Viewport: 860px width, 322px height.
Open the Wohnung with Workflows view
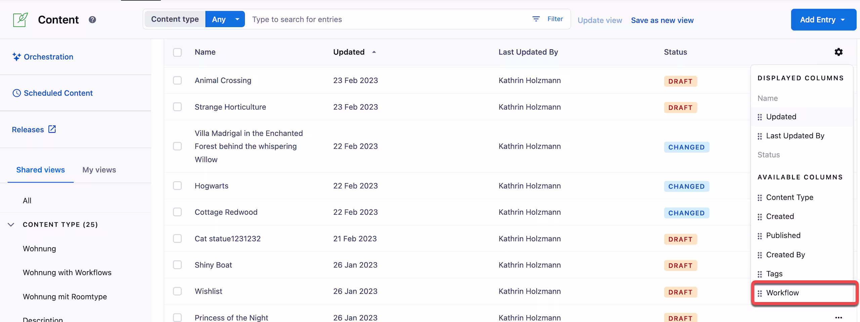click(x=67, y=272)
